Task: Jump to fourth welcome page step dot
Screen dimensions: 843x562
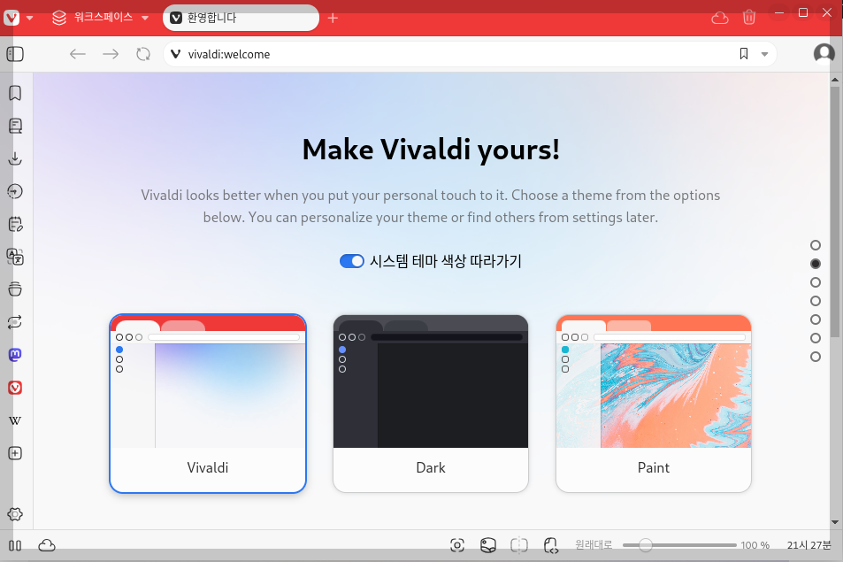Action: pos(816,301)
